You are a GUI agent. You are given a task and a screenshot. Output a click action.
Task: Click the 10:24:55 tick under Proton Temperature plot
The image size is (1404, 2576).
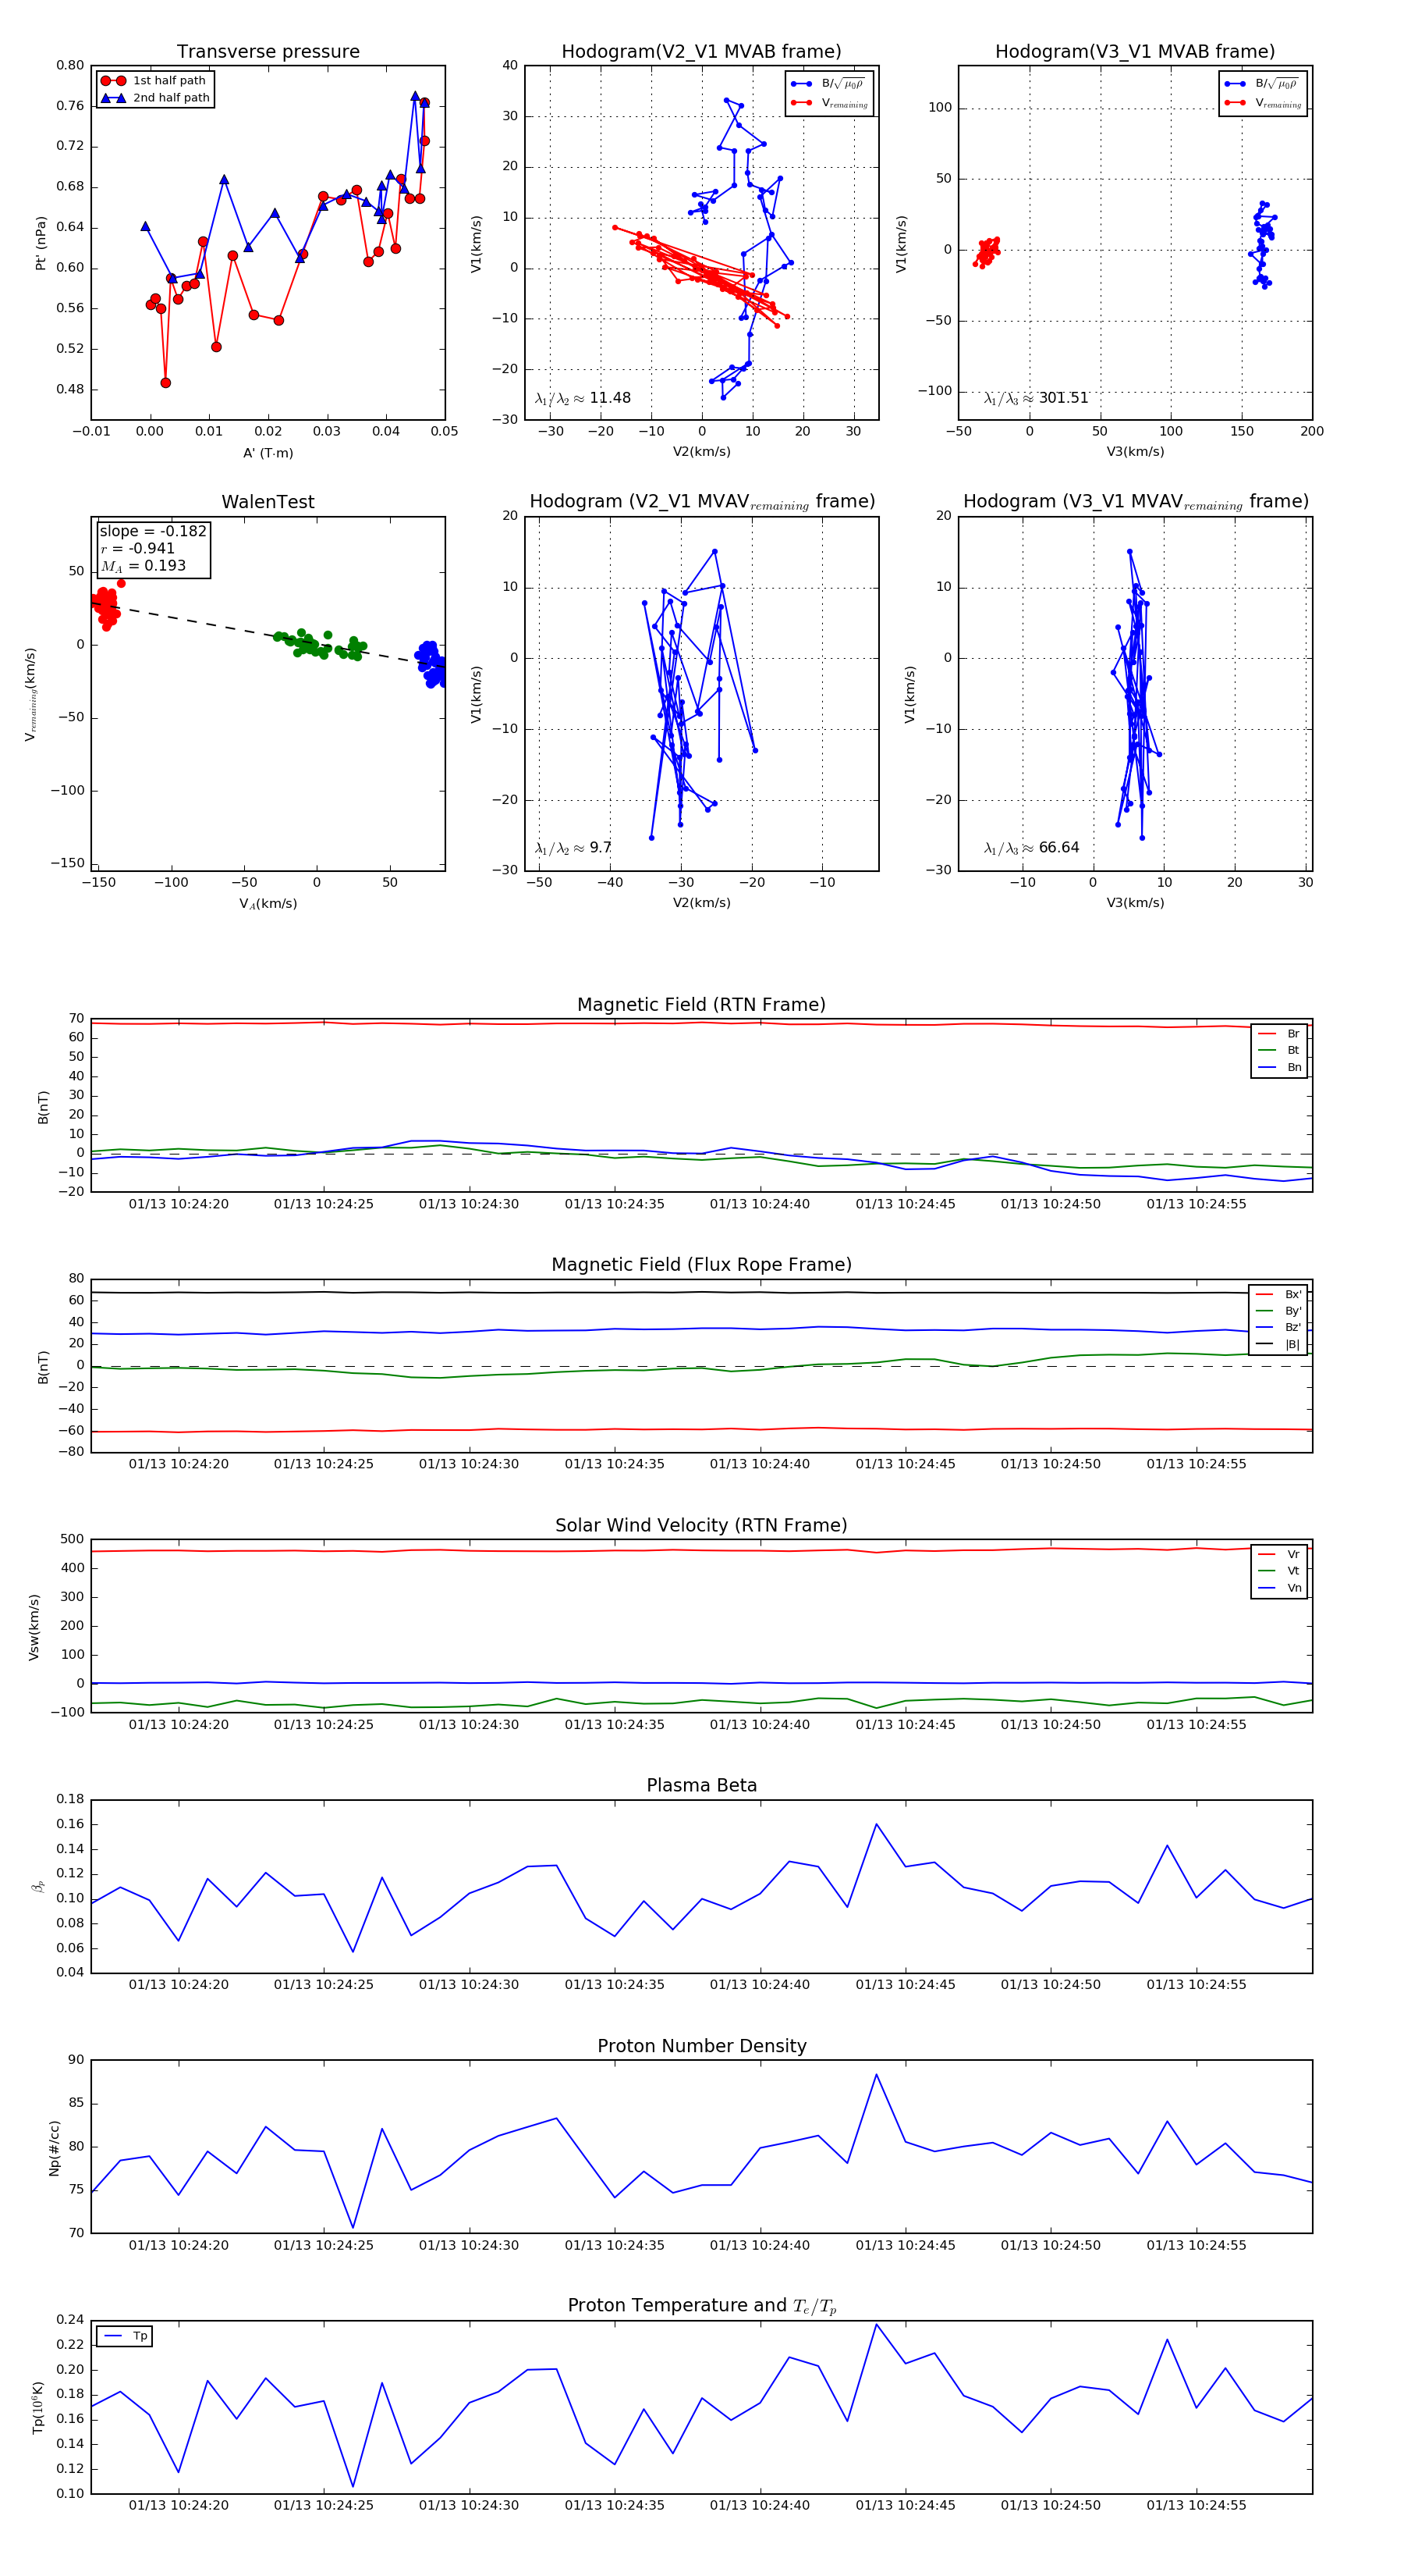(1197, 2505)
